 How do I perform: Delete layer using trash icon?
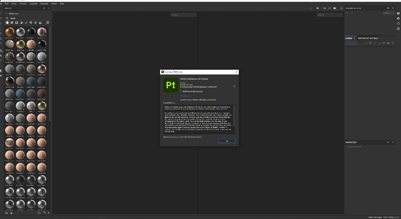click(393, 43)
